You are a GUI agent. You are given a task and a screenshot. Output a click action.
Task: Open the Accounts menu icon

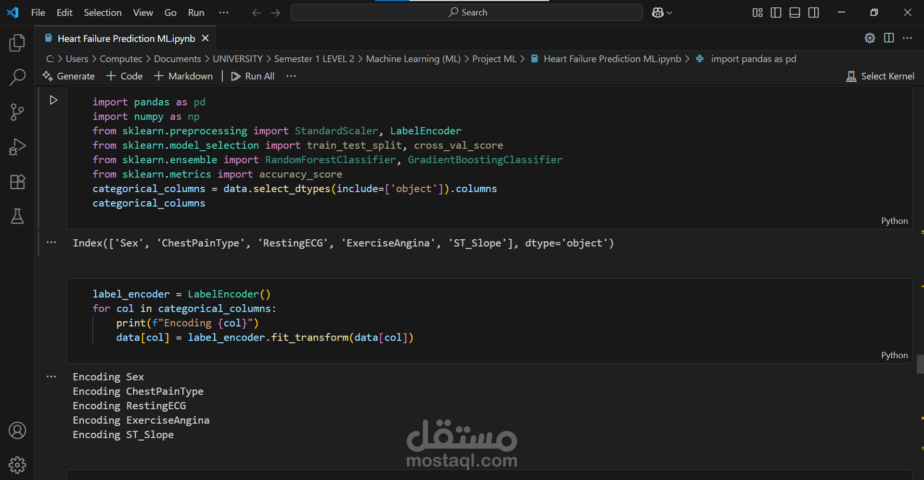17,430
